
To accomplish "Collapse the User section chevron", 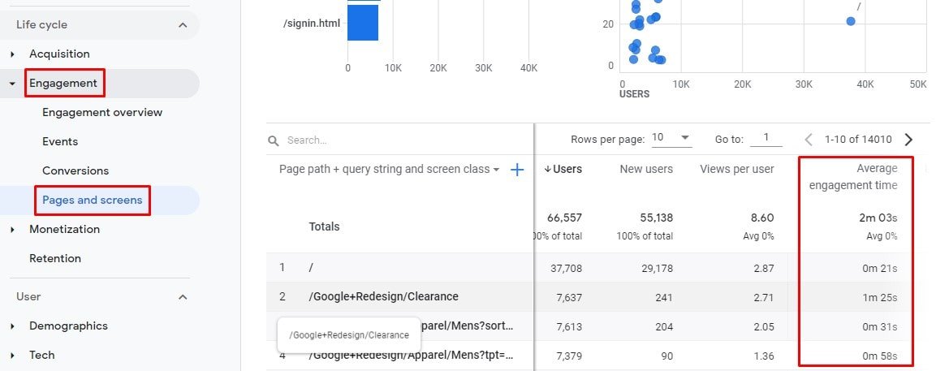I will pyautogui.click(x=183, y=296).
